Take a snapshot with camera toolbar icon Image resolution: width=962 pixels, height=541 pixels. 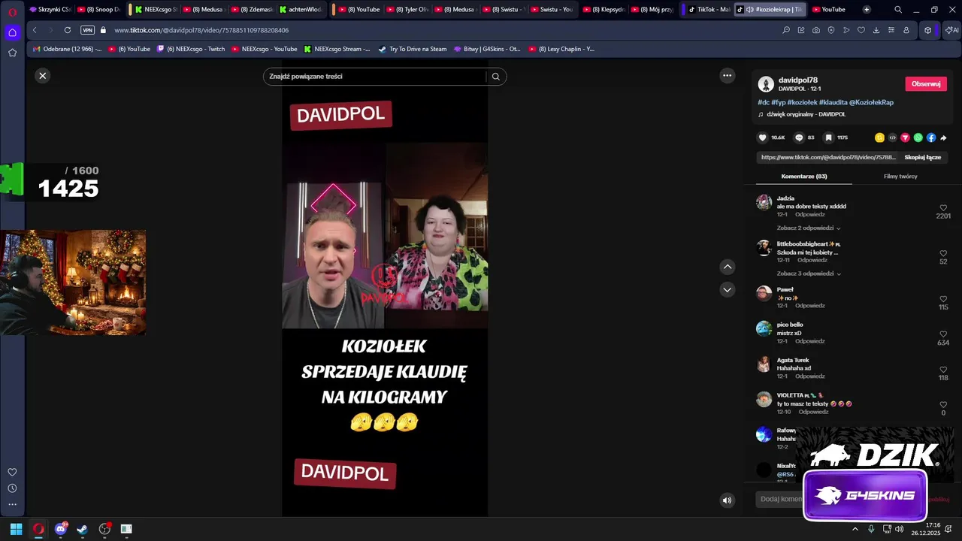pyautogui.click(x=816, y=30)
